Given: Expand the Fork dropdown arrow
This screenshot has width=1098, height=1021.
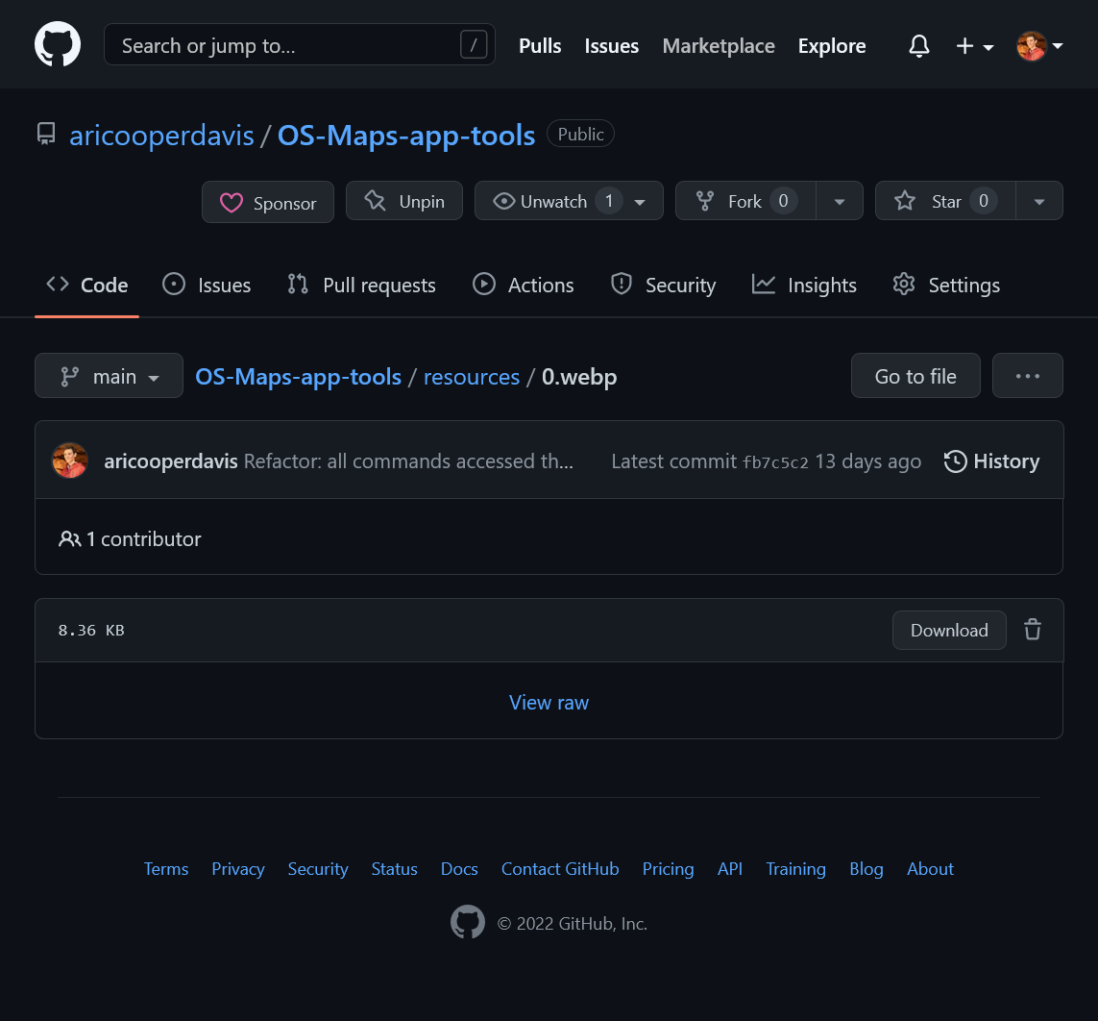Looking at the screenshot, I should 840,201.
